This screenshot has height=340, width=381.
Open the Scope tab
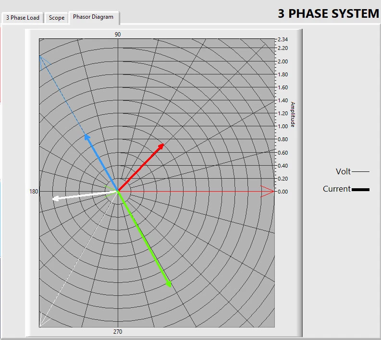pos(57,18)
